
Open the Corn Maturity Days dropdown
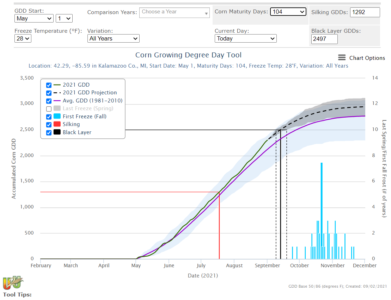(288, 12)
